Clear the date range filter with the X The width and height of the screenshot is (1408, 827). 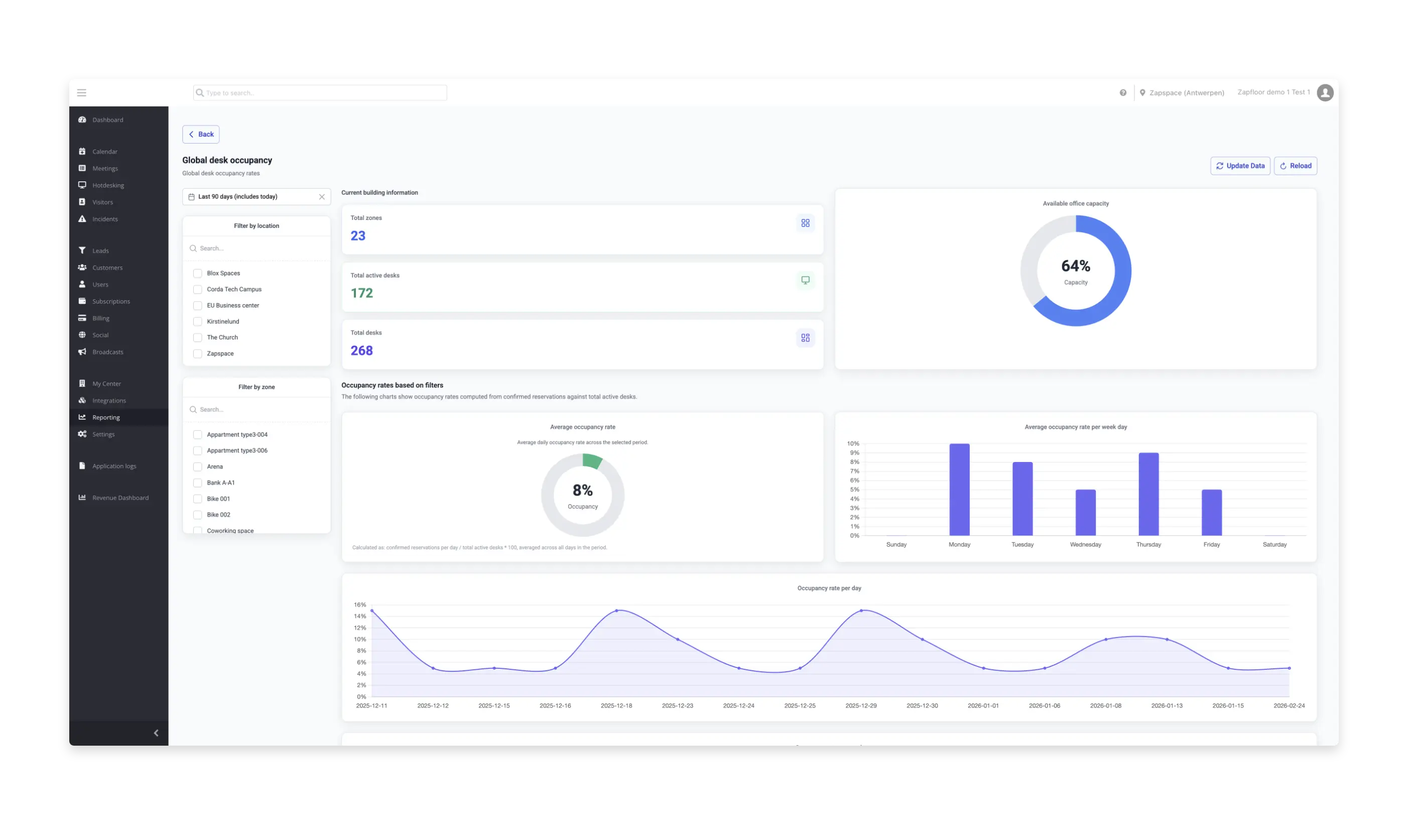tap(322, 197)
